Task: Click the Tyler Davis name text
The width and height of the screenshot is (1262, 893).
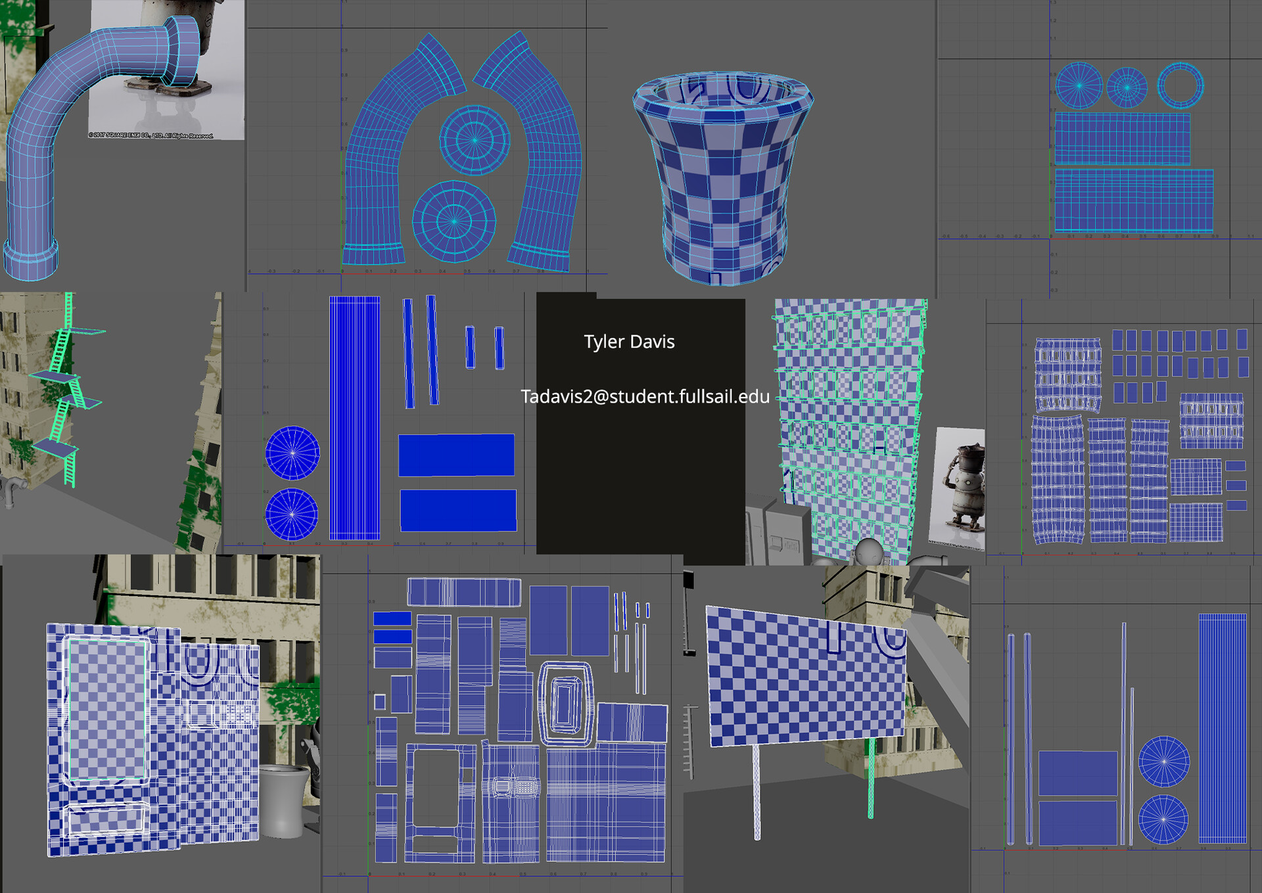Action: (629, 342)
